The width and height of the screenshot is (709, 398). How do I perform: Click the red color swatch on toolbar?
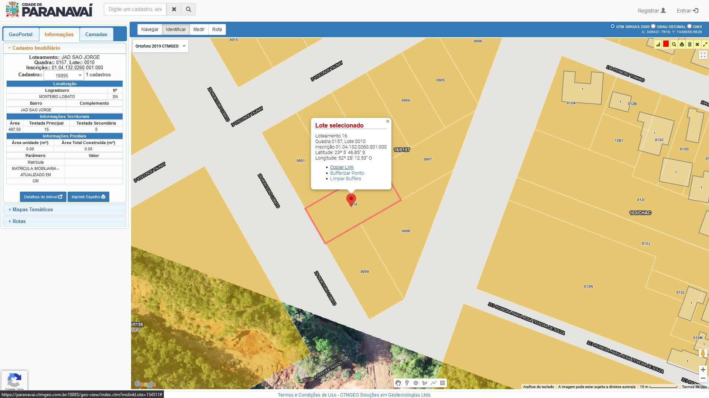pyautogui.click(x=666, y=44)
